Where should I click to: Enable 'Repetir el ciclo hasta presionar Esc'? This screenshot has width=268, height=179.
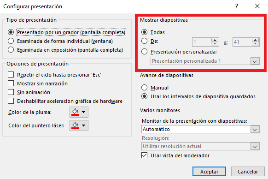click(x=11, y=75)
